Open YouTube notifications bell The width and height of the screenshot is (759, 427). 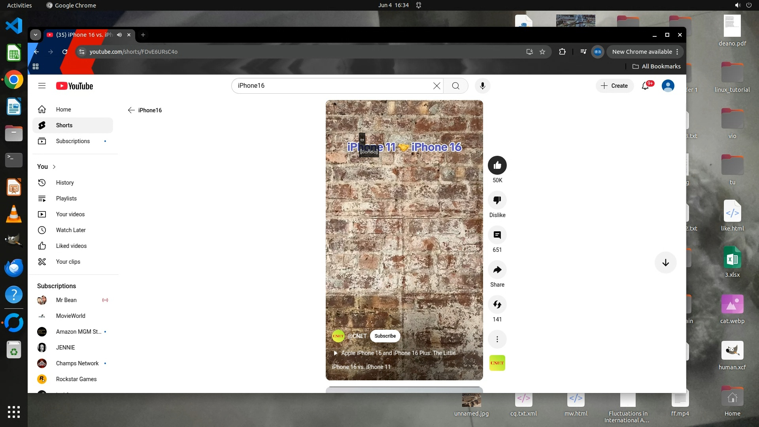click(645, 86)
